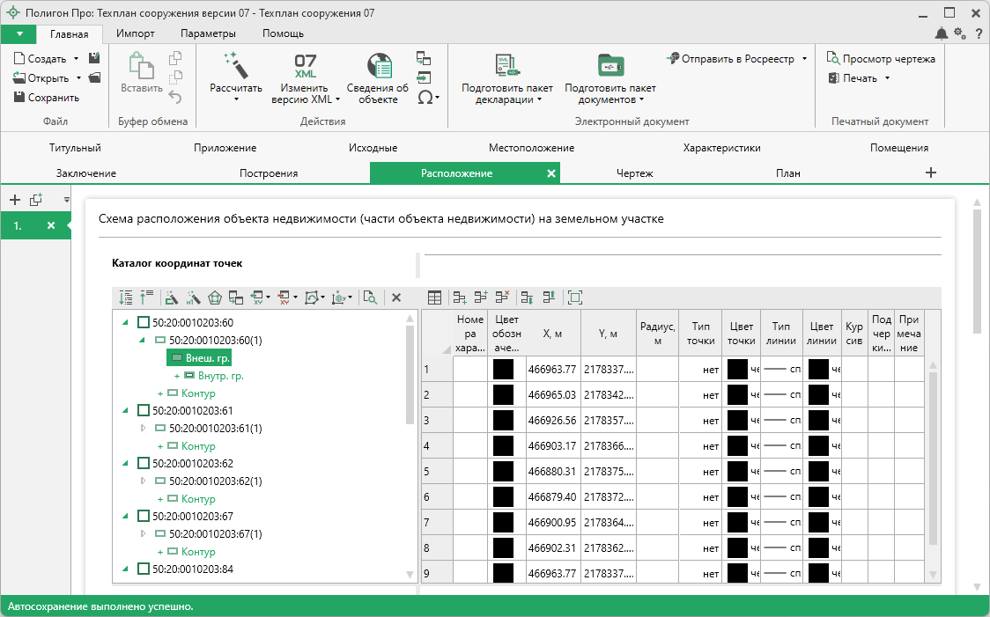The width and height of the screenshot is (990, 617).
Task: Click the fullscreen table icon in coordinates toolbar
Action: click(575, 297)
